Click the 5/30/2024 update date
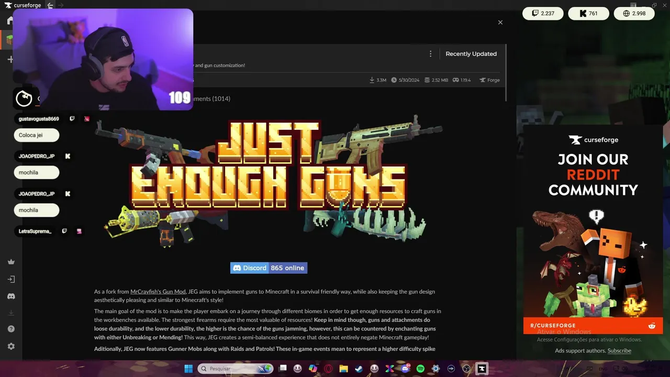 [405, 80]
